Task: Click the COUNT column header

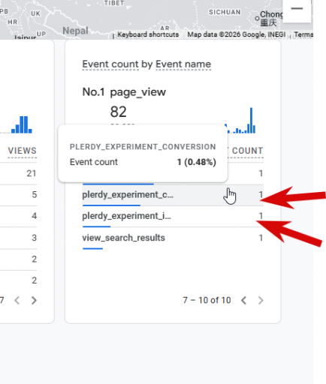Action: [x=247, y=151]
